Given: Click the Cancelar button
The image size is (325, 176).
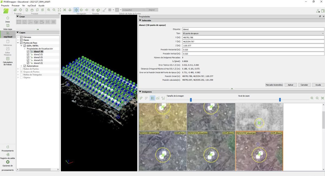Looking at the screenshot, I should [x=304, y=85].
